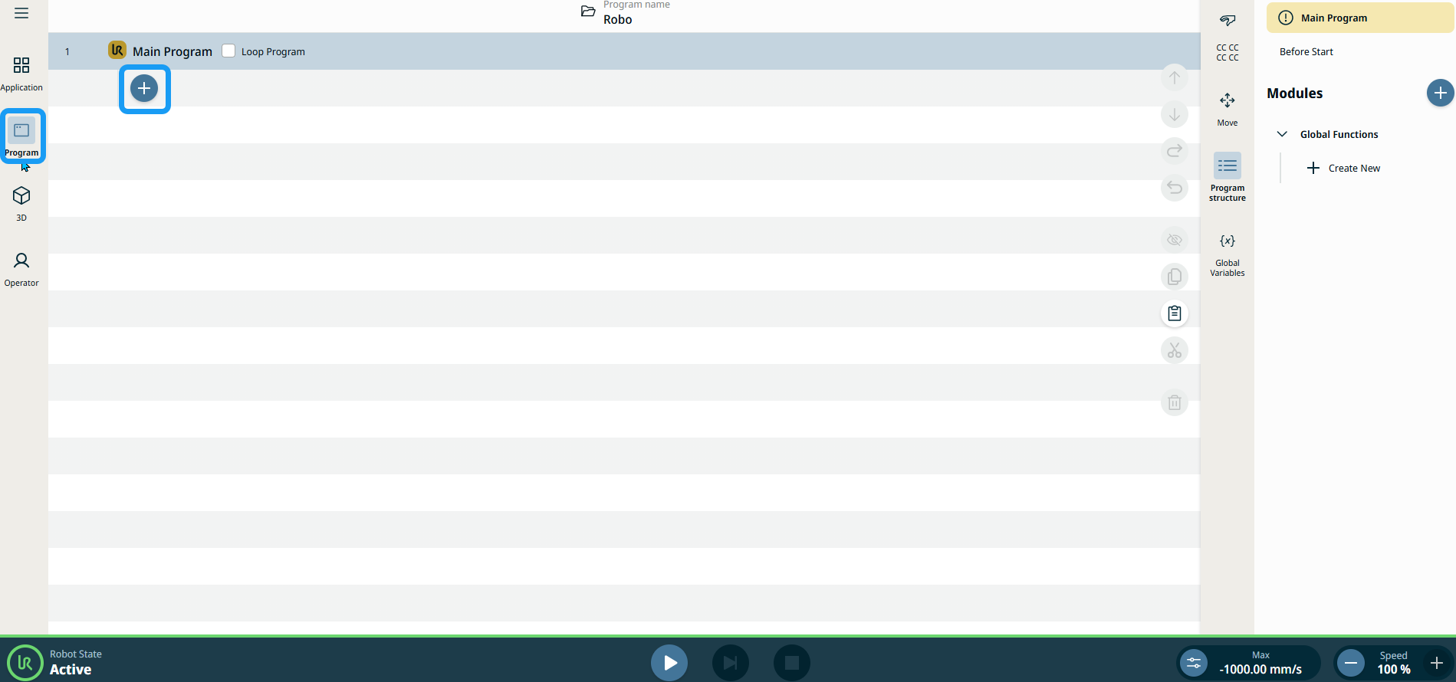The height and width of the screenshot is (682, 1456).
Task: Add a new program node
Action: 144,88
